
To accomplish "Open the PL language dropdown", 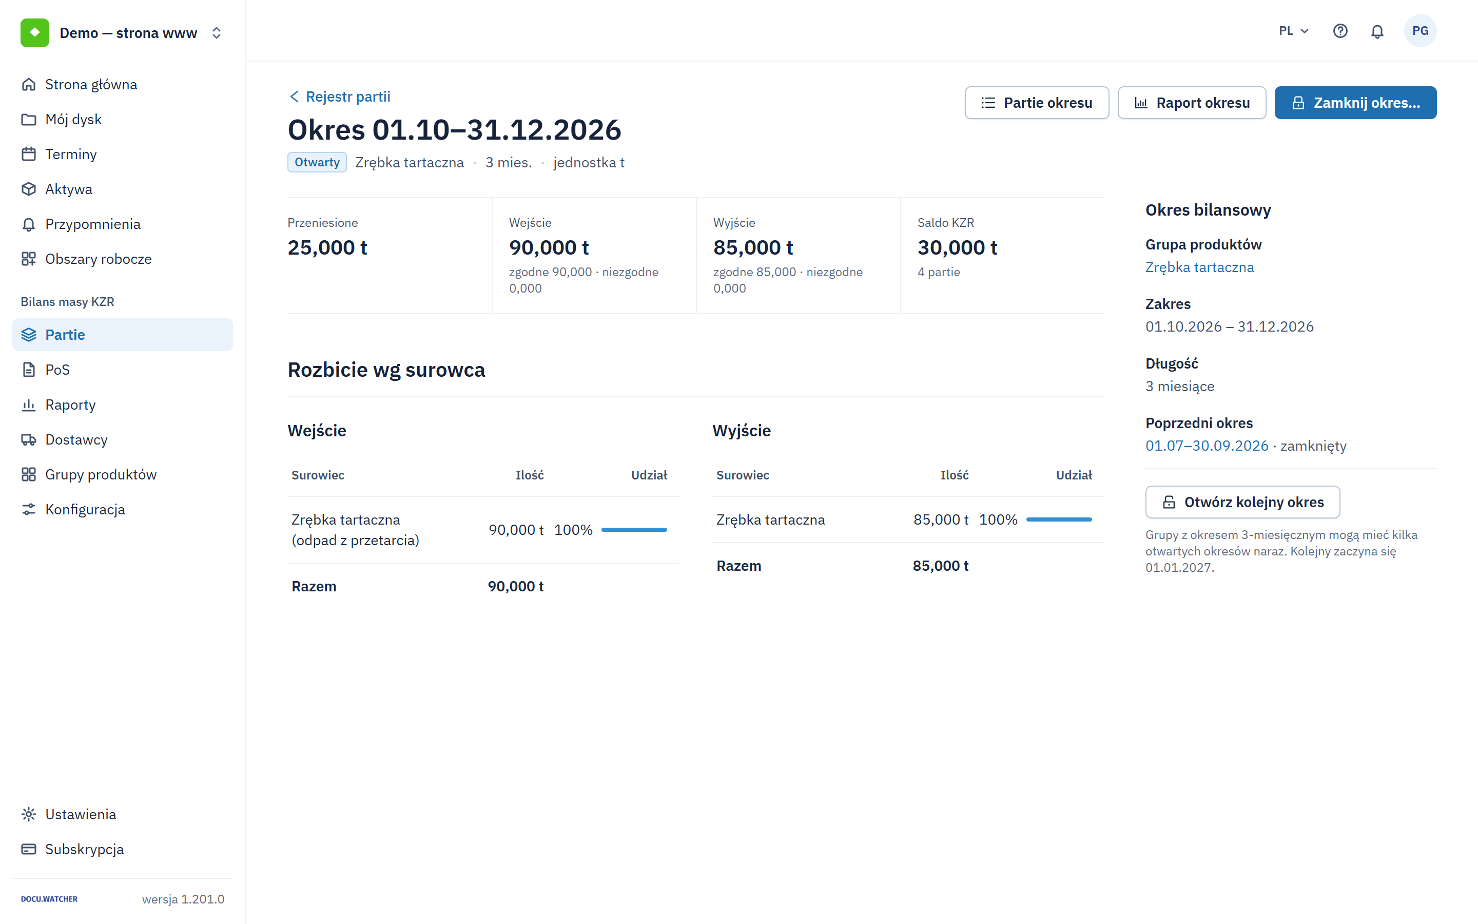I will point(1294,31).
